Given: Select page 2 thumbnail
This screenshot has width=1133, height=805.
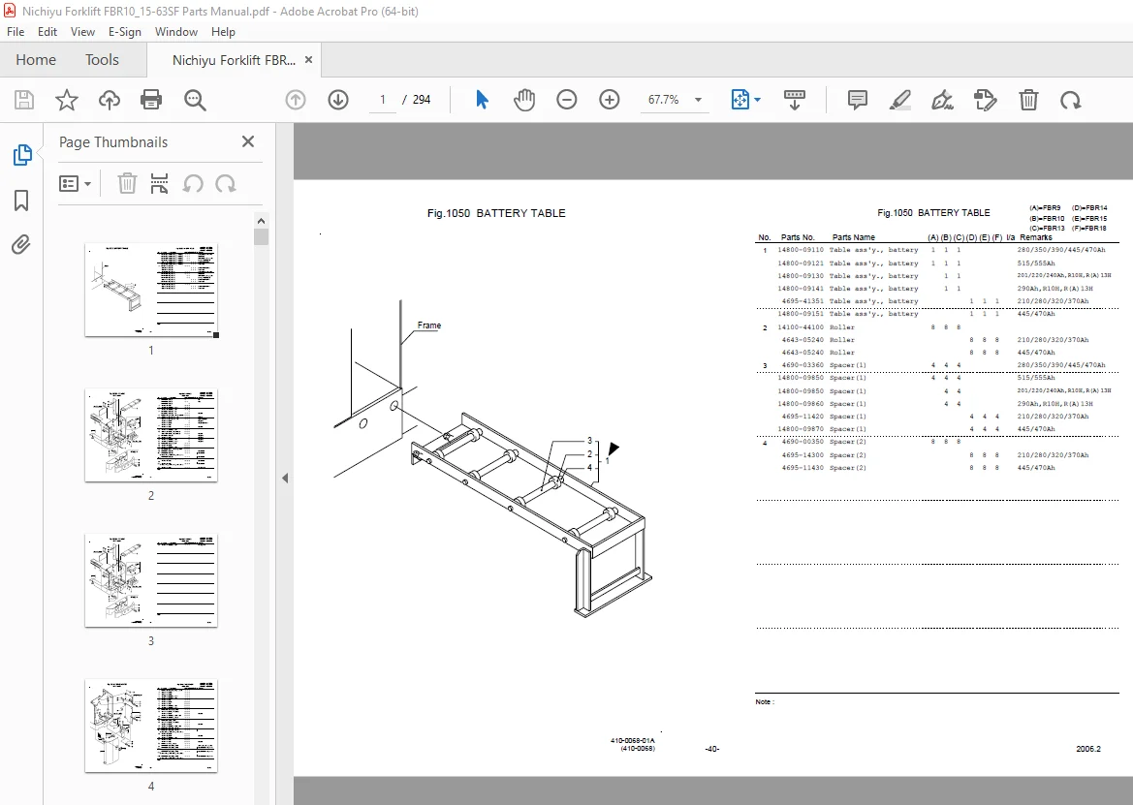Looking at the screenshot, I should point(151,435).
